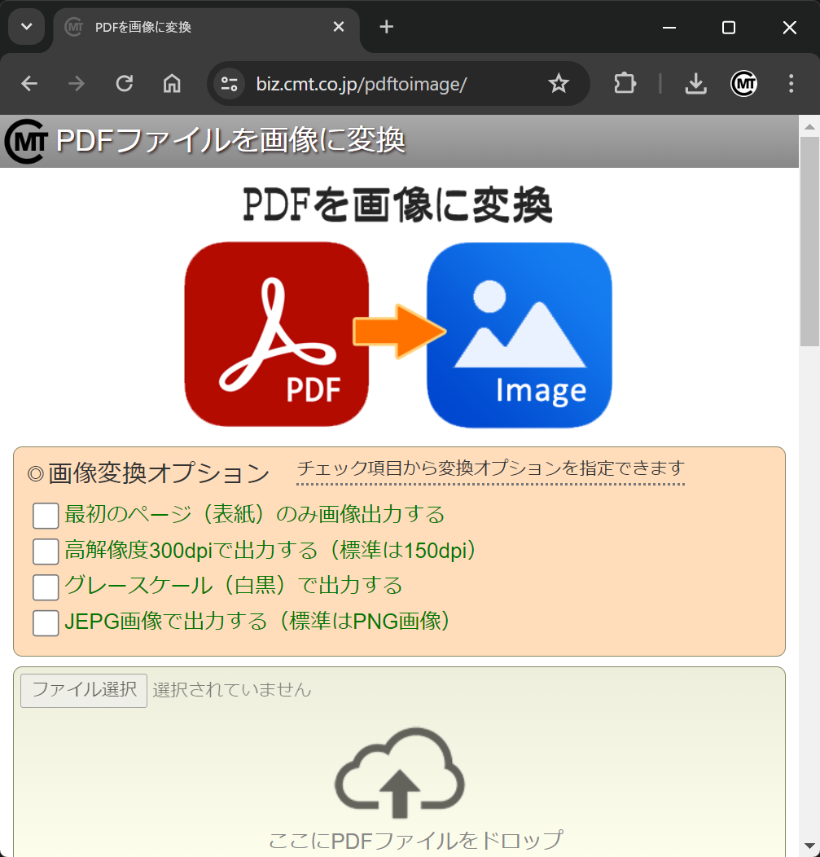This screenshot has height=857, width=820.
Task: Close the PDFを画像に変換 tab
Action: 339,27
